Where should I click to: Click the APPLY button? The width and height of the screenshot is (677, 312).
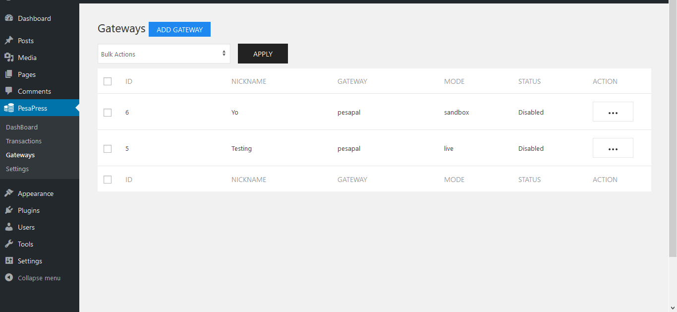[263, 54]
